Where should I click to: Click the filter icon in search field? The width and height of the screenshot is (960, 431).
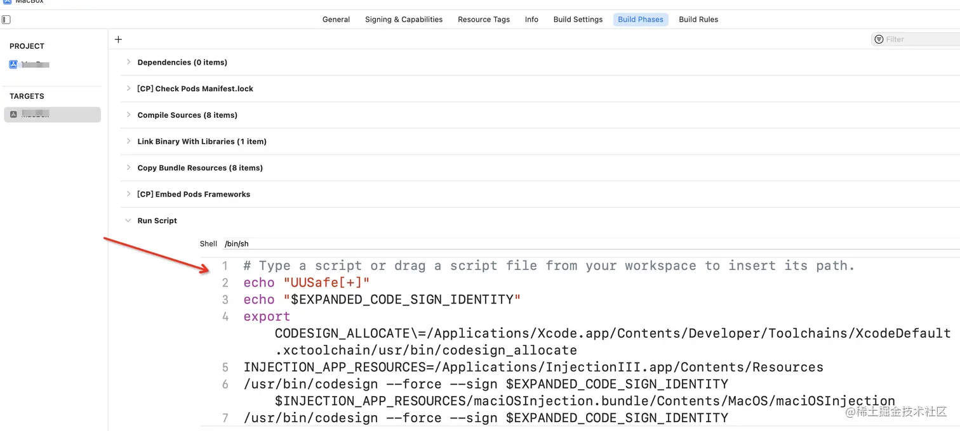pyautogui.click(x=879, y=39)
